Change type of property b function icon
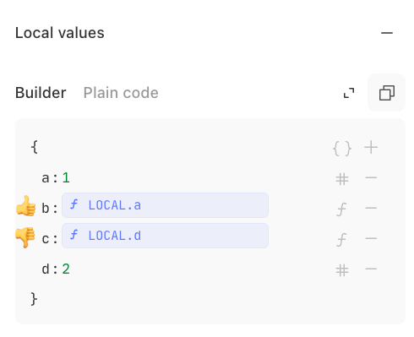414x337 pixels. [341, 209]
